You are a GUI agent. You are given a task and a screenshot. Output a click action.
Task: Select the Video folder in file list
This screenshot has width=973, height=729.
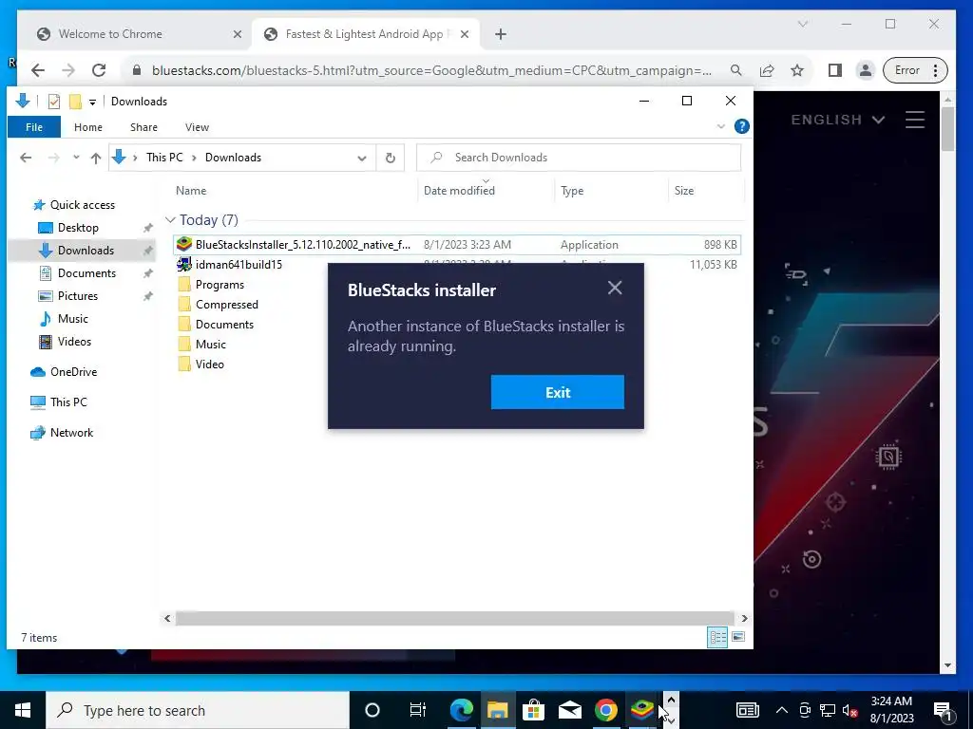pos(209,364)
